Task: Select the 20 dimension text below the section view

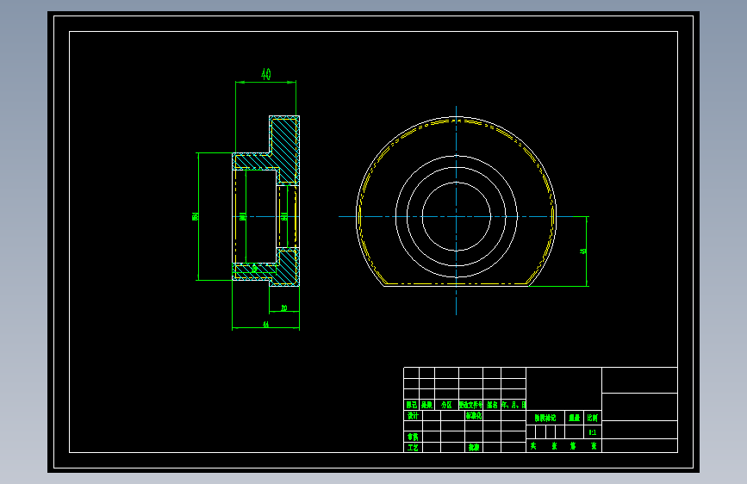Action: (x=284, y=307)
